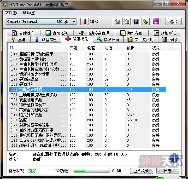Viewport: 188px width, 179px height.
Task: Click the temperature thermometer icon
Action: point(84,22)
